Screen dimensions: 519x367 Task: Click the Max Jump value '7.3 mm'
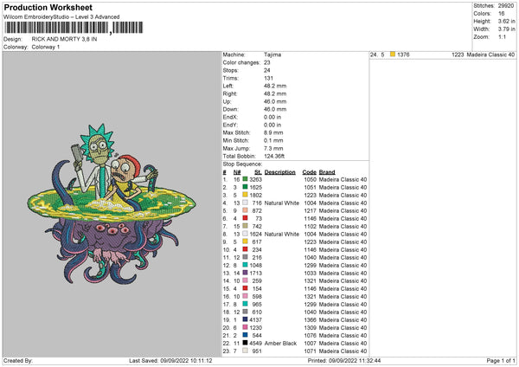coord(273,148)
